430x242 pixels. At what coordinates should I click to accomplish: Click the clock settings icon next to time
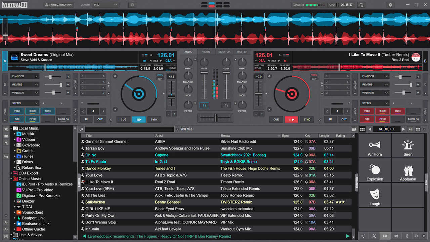pos(361,5)
